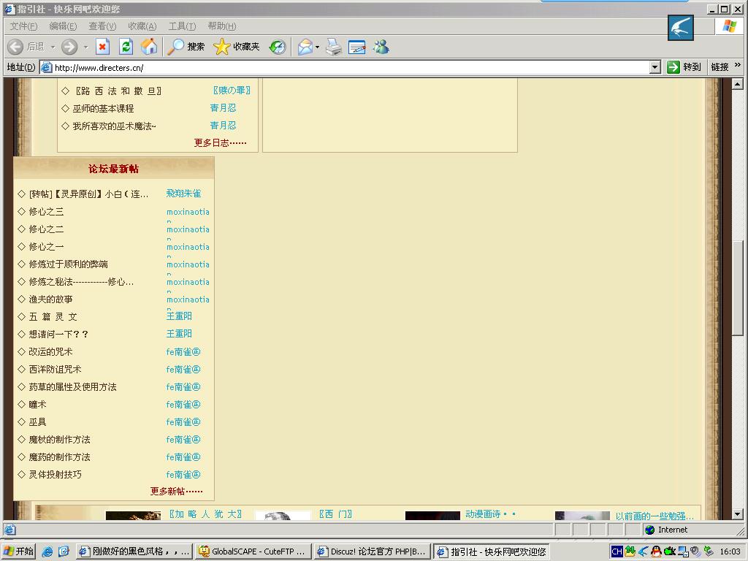
Task: Open the 查看(V) menu
Action: [102, 26]
